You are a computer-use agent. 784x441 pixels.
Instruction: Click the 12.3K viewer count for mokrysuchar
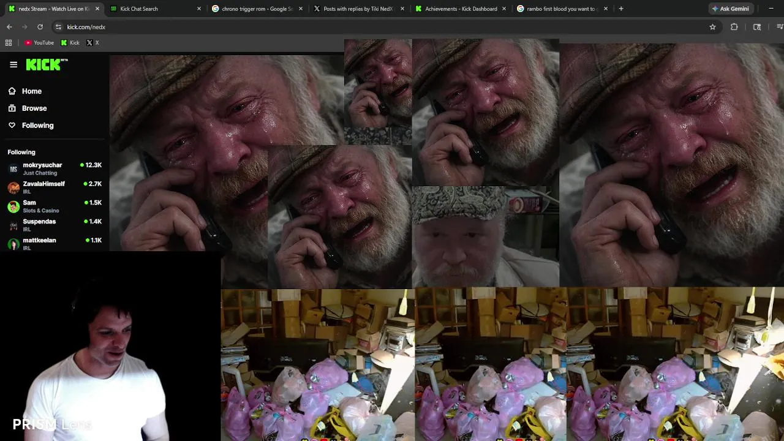91,165
